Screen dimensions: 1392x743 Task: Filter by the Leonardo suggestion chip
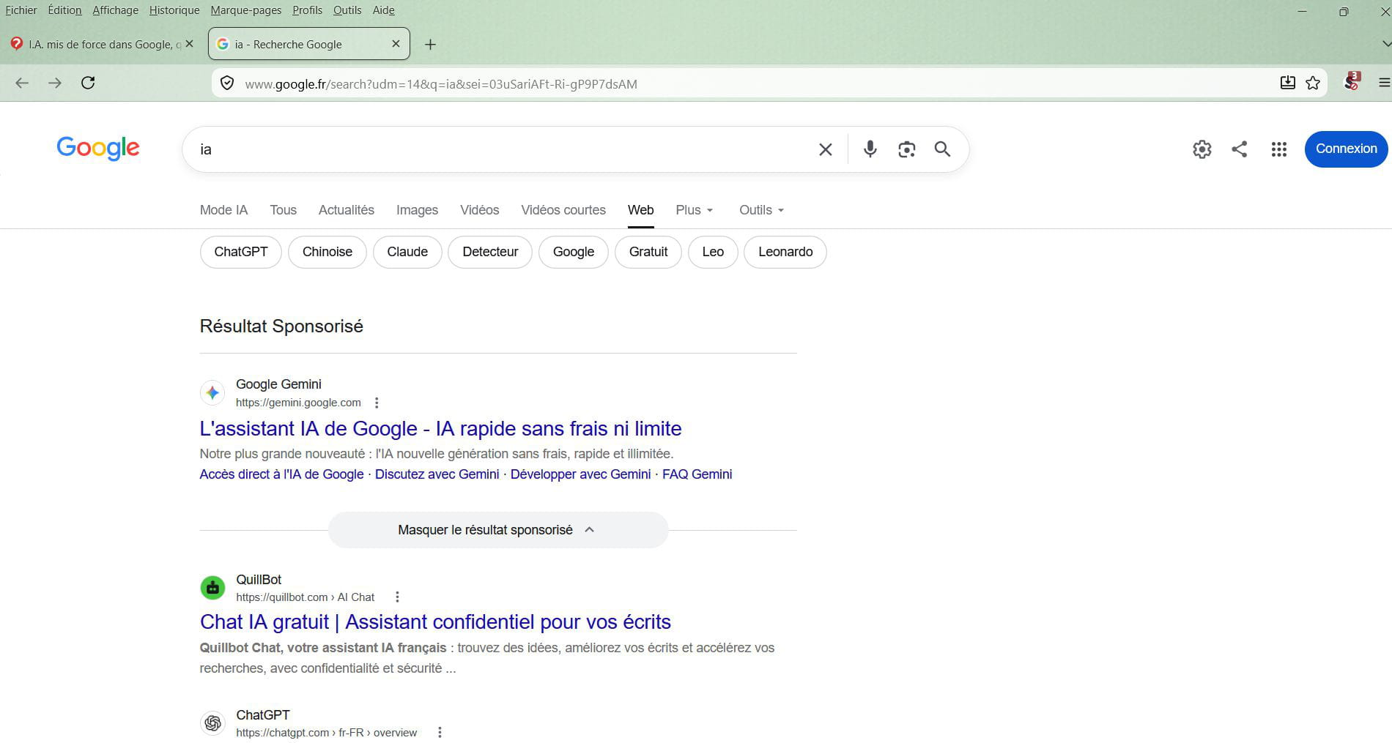click(x=785, y=252)
